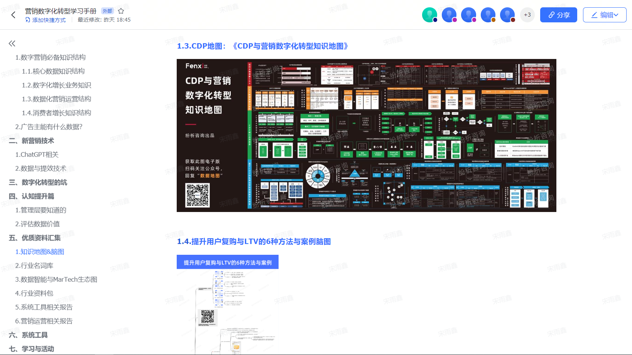Open the CDP knowledge map image

[x=366, y=135]
